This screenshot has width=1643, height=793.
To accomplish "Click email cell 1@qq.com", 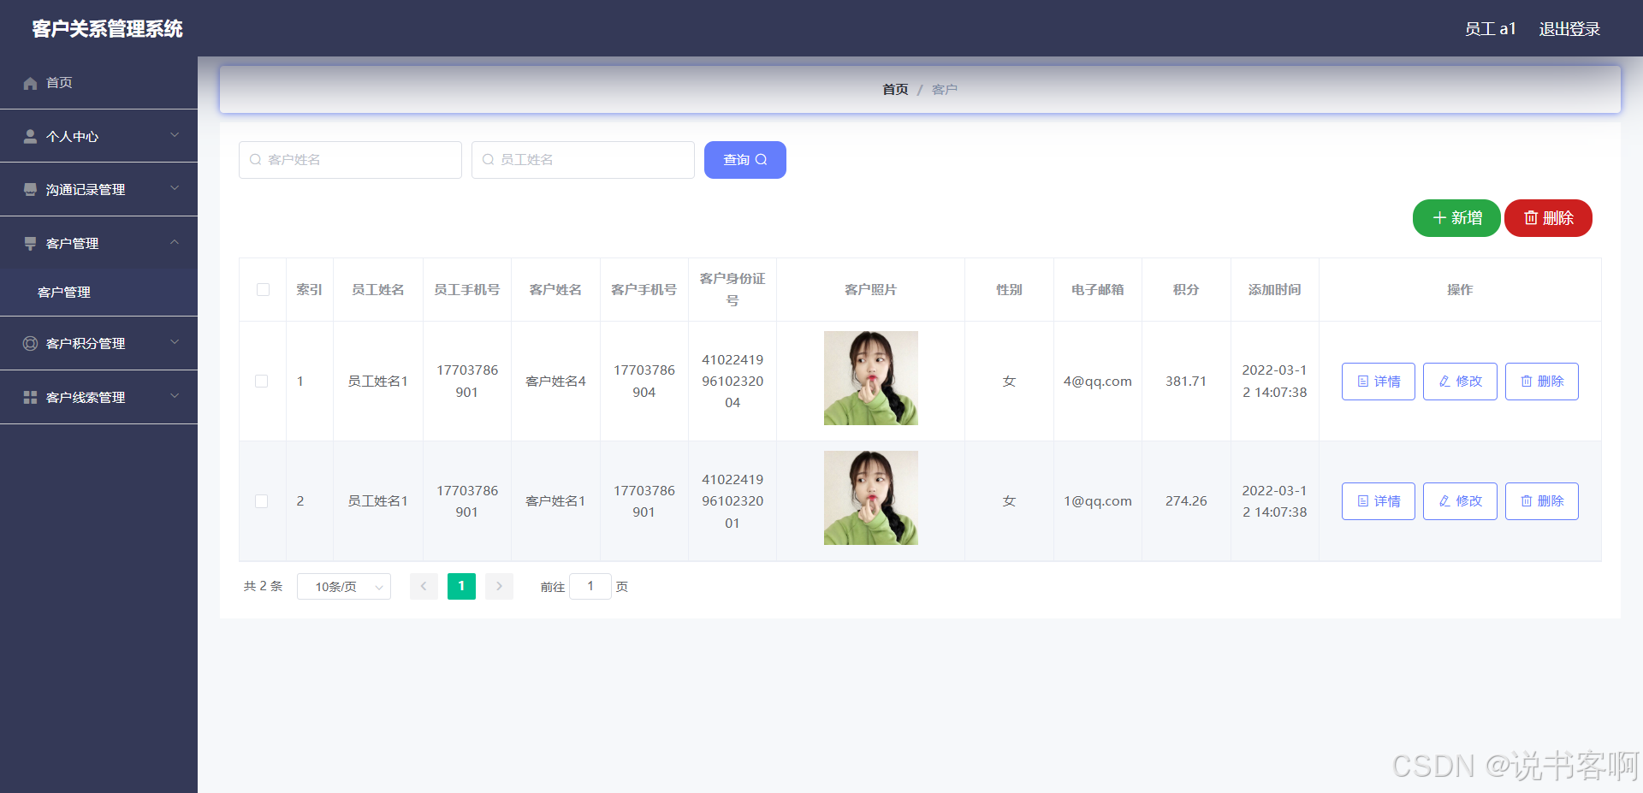I will (x=1098, y=501).
